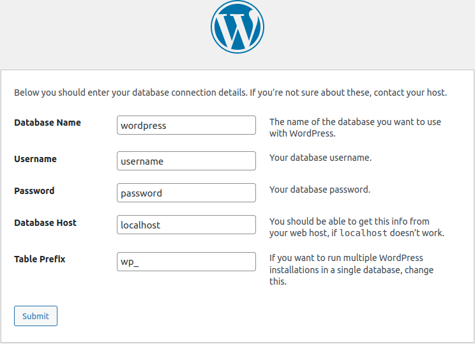The width and height of the screenshot is (475, 344).
Task: Click the Table Prefix field containing wp_
Action: coord(186,262)
